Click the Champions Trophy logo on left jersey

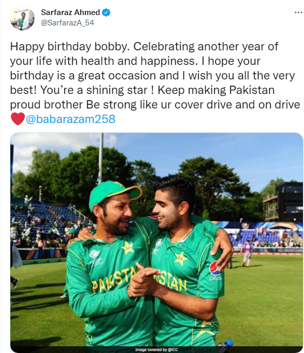click(94, 255)
